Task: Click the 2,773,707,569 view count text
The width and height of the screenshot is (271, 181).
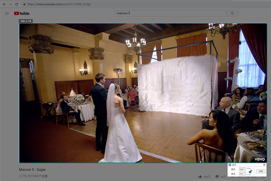Action: click(33, 176)
